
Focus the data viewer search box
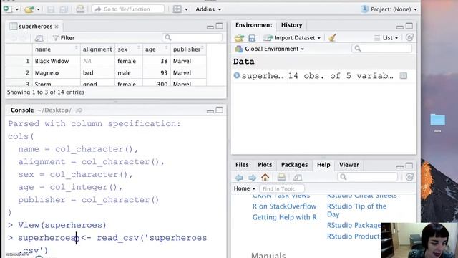point(193,37)
